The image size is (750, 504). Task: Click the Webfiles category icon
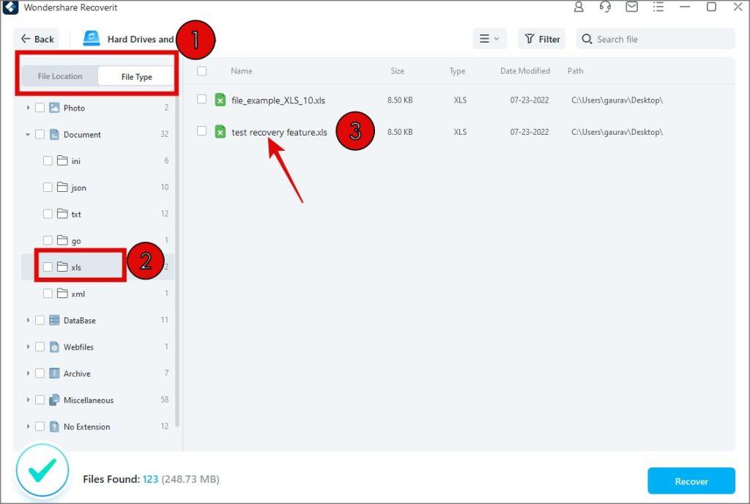[x=54, y=346]
